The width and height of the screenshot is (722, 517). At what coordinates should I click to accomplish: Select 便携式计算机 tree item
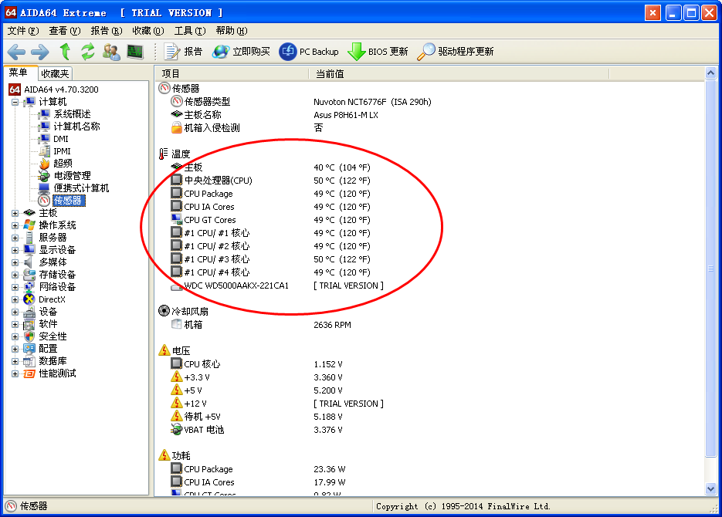[81, 188]
